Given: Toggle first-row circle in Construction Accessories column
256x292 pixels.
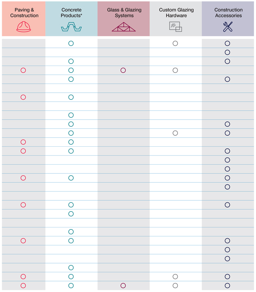Looking at the screenshot, I should pyautogui.click(x=227, y=43).
